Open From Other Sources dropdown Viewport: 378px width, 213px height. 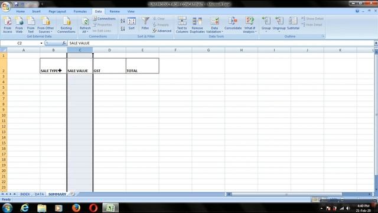click(x=45, y=25)
